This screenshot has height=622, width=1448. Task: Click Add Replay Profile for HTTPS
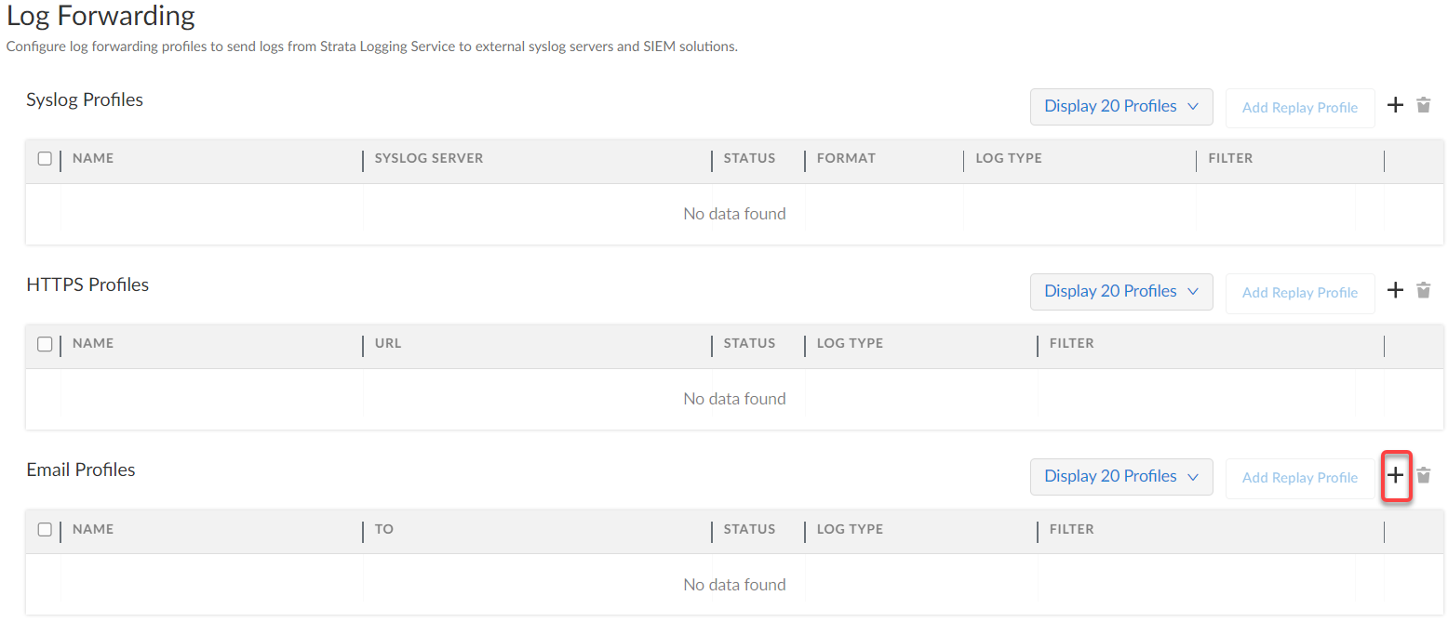(1299, 293)
